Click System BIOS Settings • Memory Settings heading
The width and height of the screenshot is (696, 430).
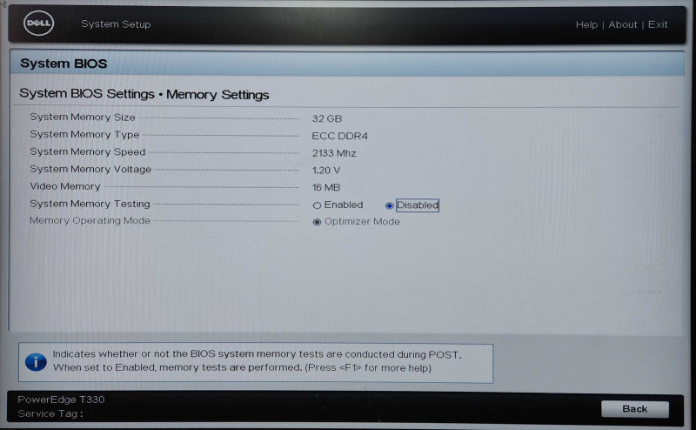pos(144,94)
